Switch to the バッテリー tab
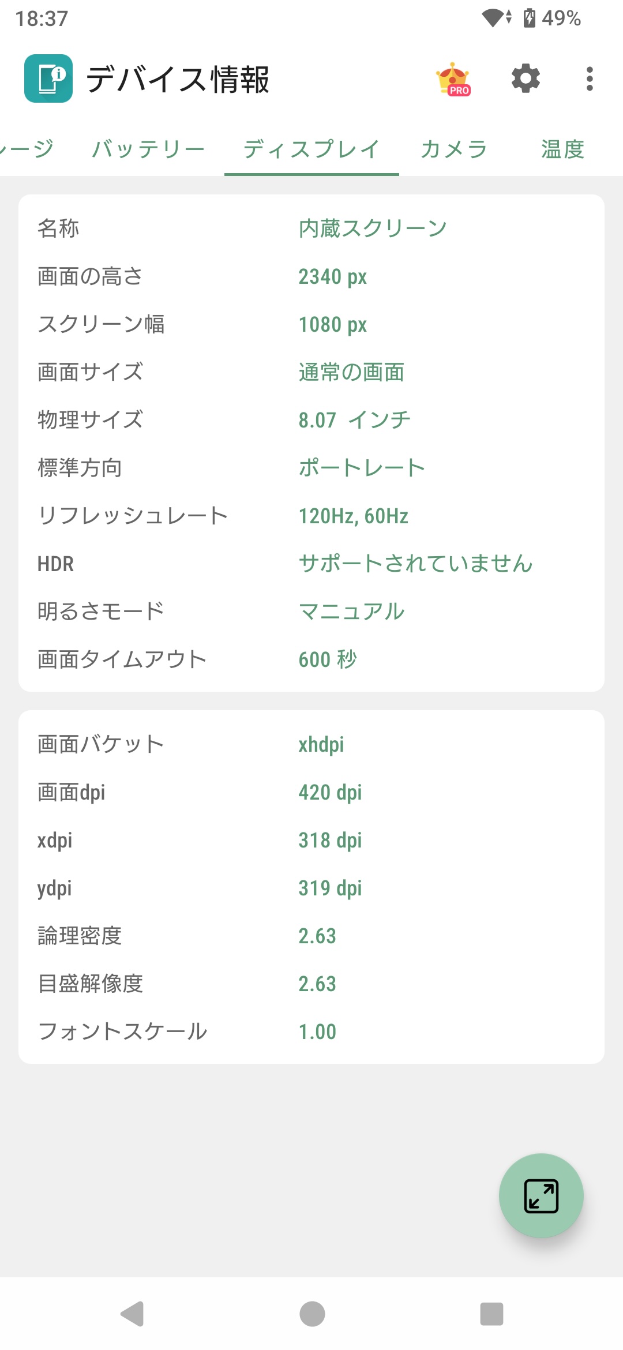 [x=148, y=149]
